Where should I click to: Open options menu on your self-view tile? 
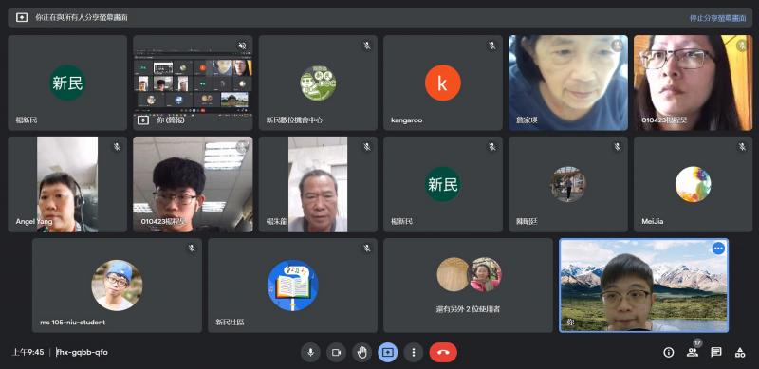click(718, 249)
